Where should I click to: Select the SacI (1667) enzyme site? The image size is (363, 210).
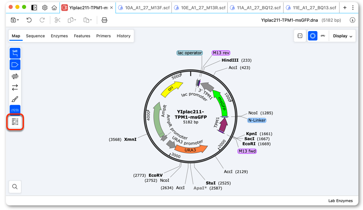coord(257,139)
